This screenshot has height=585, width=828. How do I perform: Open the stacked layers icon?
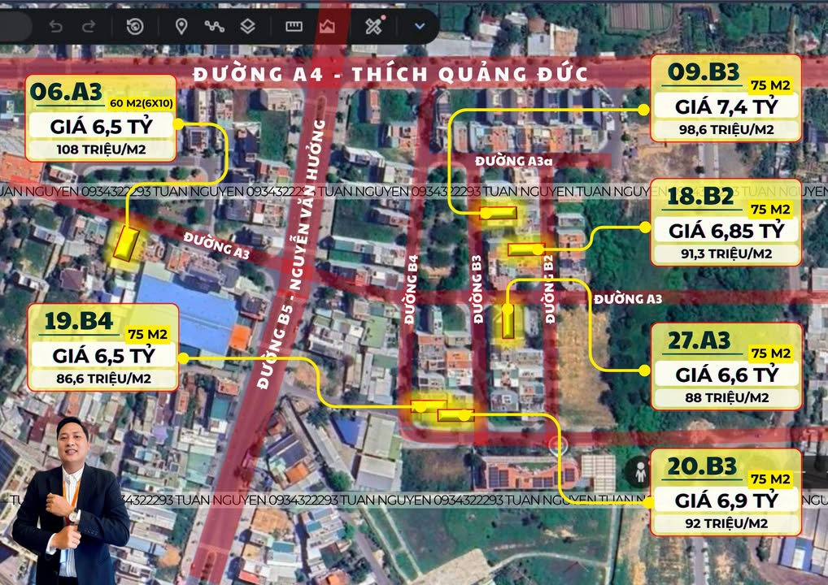pyautogui.click(x=248, y=27)
